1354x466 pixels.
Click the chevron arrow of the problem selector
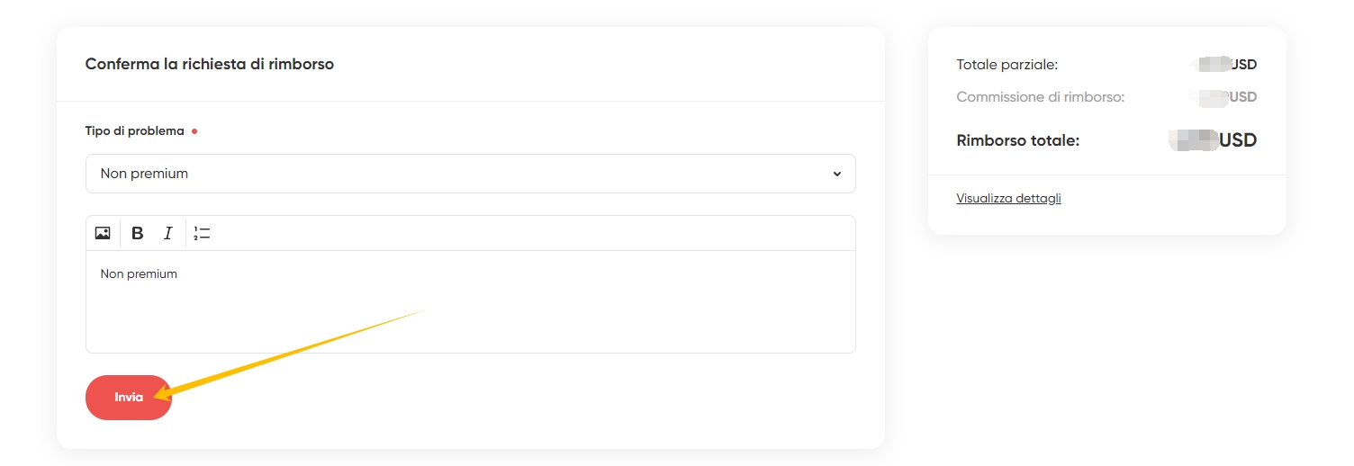click(x=837, y=174)
